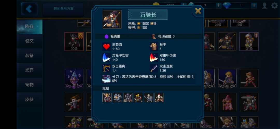Open 我的备战方案 plan button
Screen dimensions: 280x129
(x=64, y=9)
